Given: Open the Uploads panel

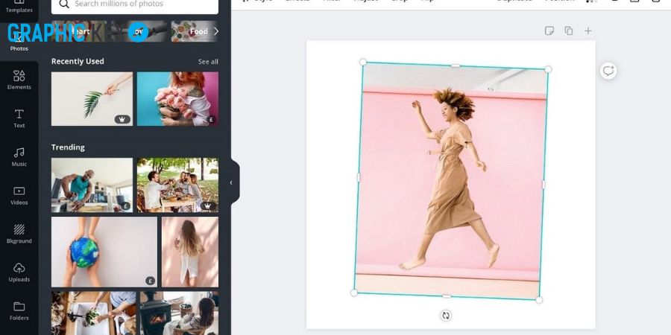Looking at the screenshot, I should tap(19, 272).
